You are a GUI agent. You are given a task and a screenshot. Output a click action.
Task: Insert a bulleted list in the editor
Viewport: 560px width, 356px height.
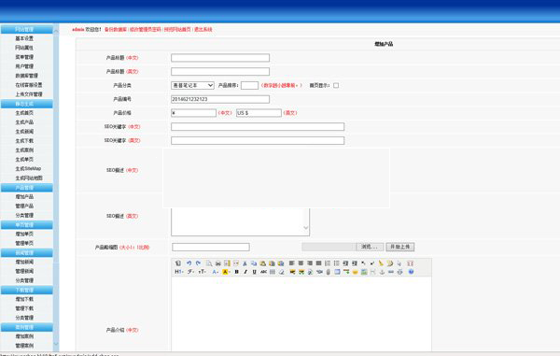[x=336, y=263]
